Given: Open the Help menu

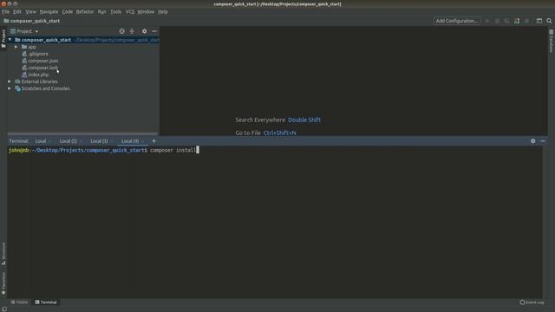Looking at the screenshot, I should (x=163, y=11).
